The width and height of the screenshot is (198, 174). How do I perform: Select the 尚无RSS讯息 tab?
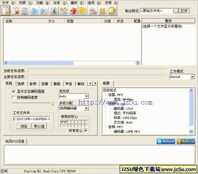pyautogui.click(x=15, y=141)
